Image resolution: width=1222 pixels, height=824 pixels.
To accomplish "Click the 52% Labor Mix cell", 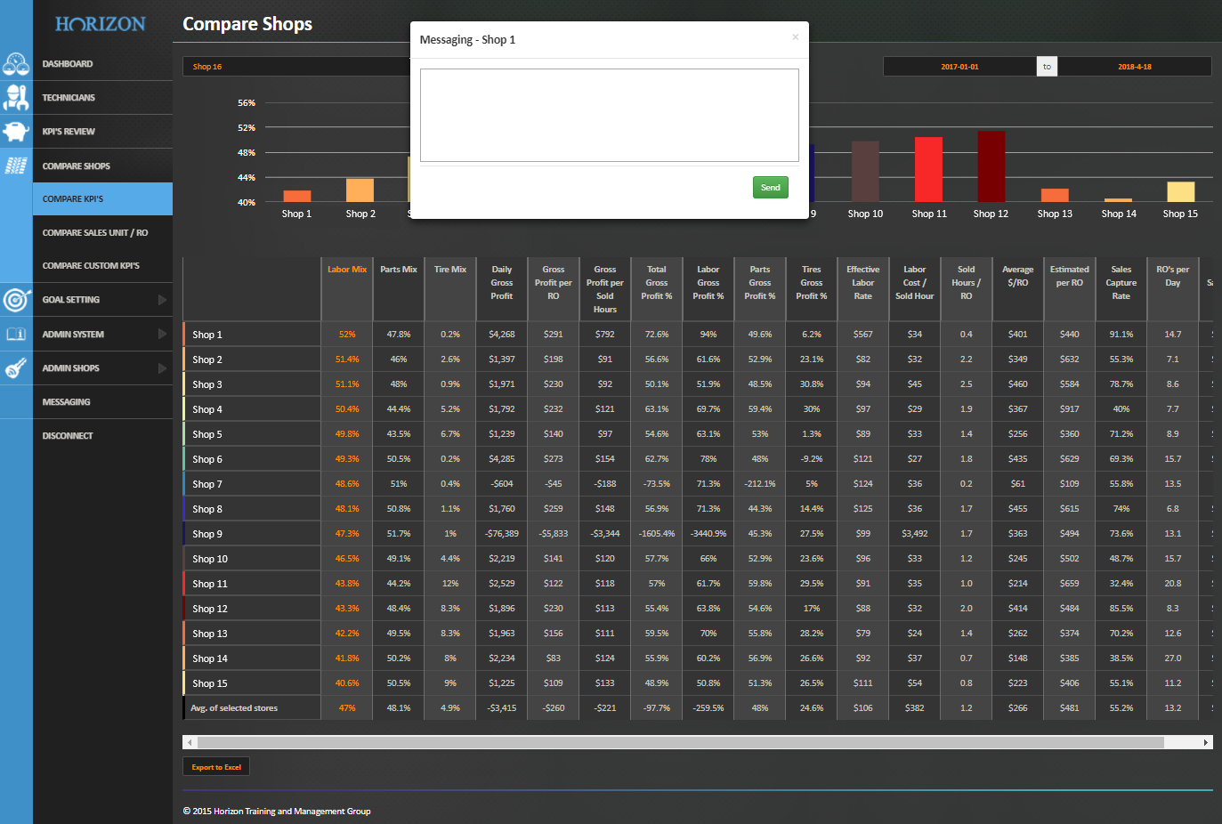I will pos(347,335).
